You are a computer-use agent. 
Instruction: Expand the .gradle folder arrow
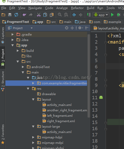click(12, 34)
